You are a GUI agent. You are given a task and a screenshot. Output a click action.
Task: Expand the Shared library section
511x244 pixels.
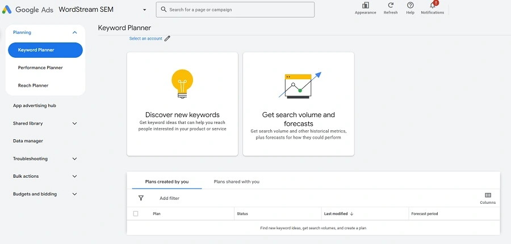74,123
